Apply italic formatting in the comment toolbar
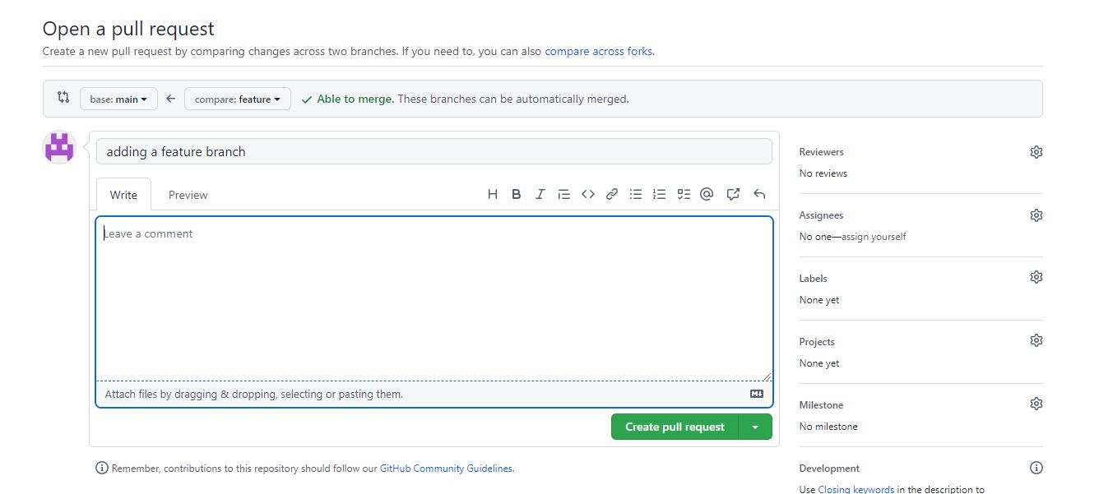 coord(540,195)
